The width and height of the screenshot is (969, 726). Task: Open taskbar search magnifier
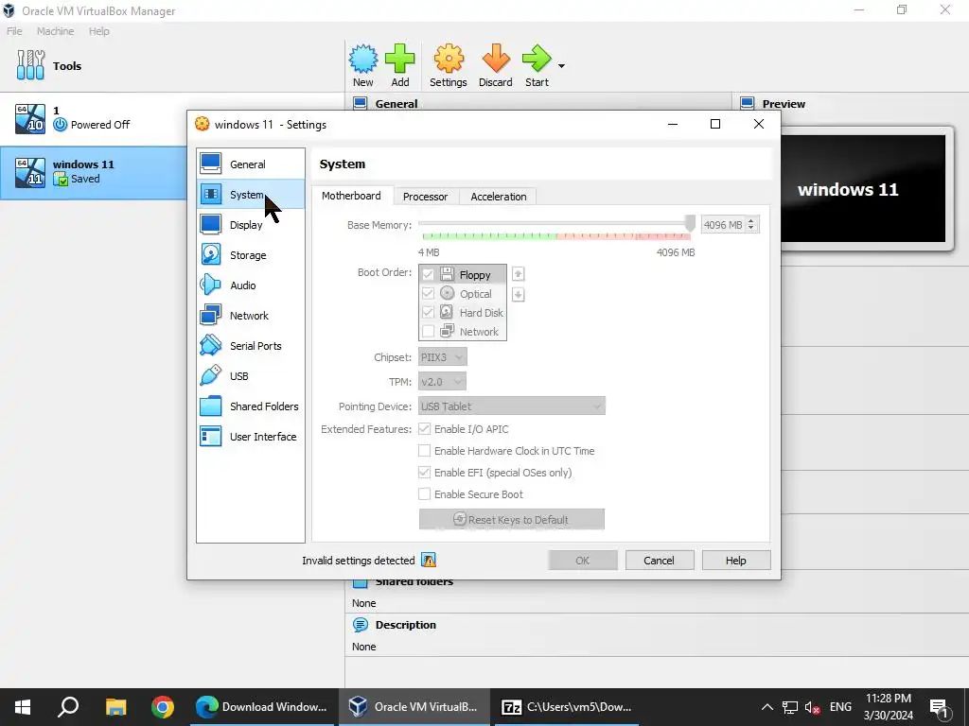click(68, 707)
